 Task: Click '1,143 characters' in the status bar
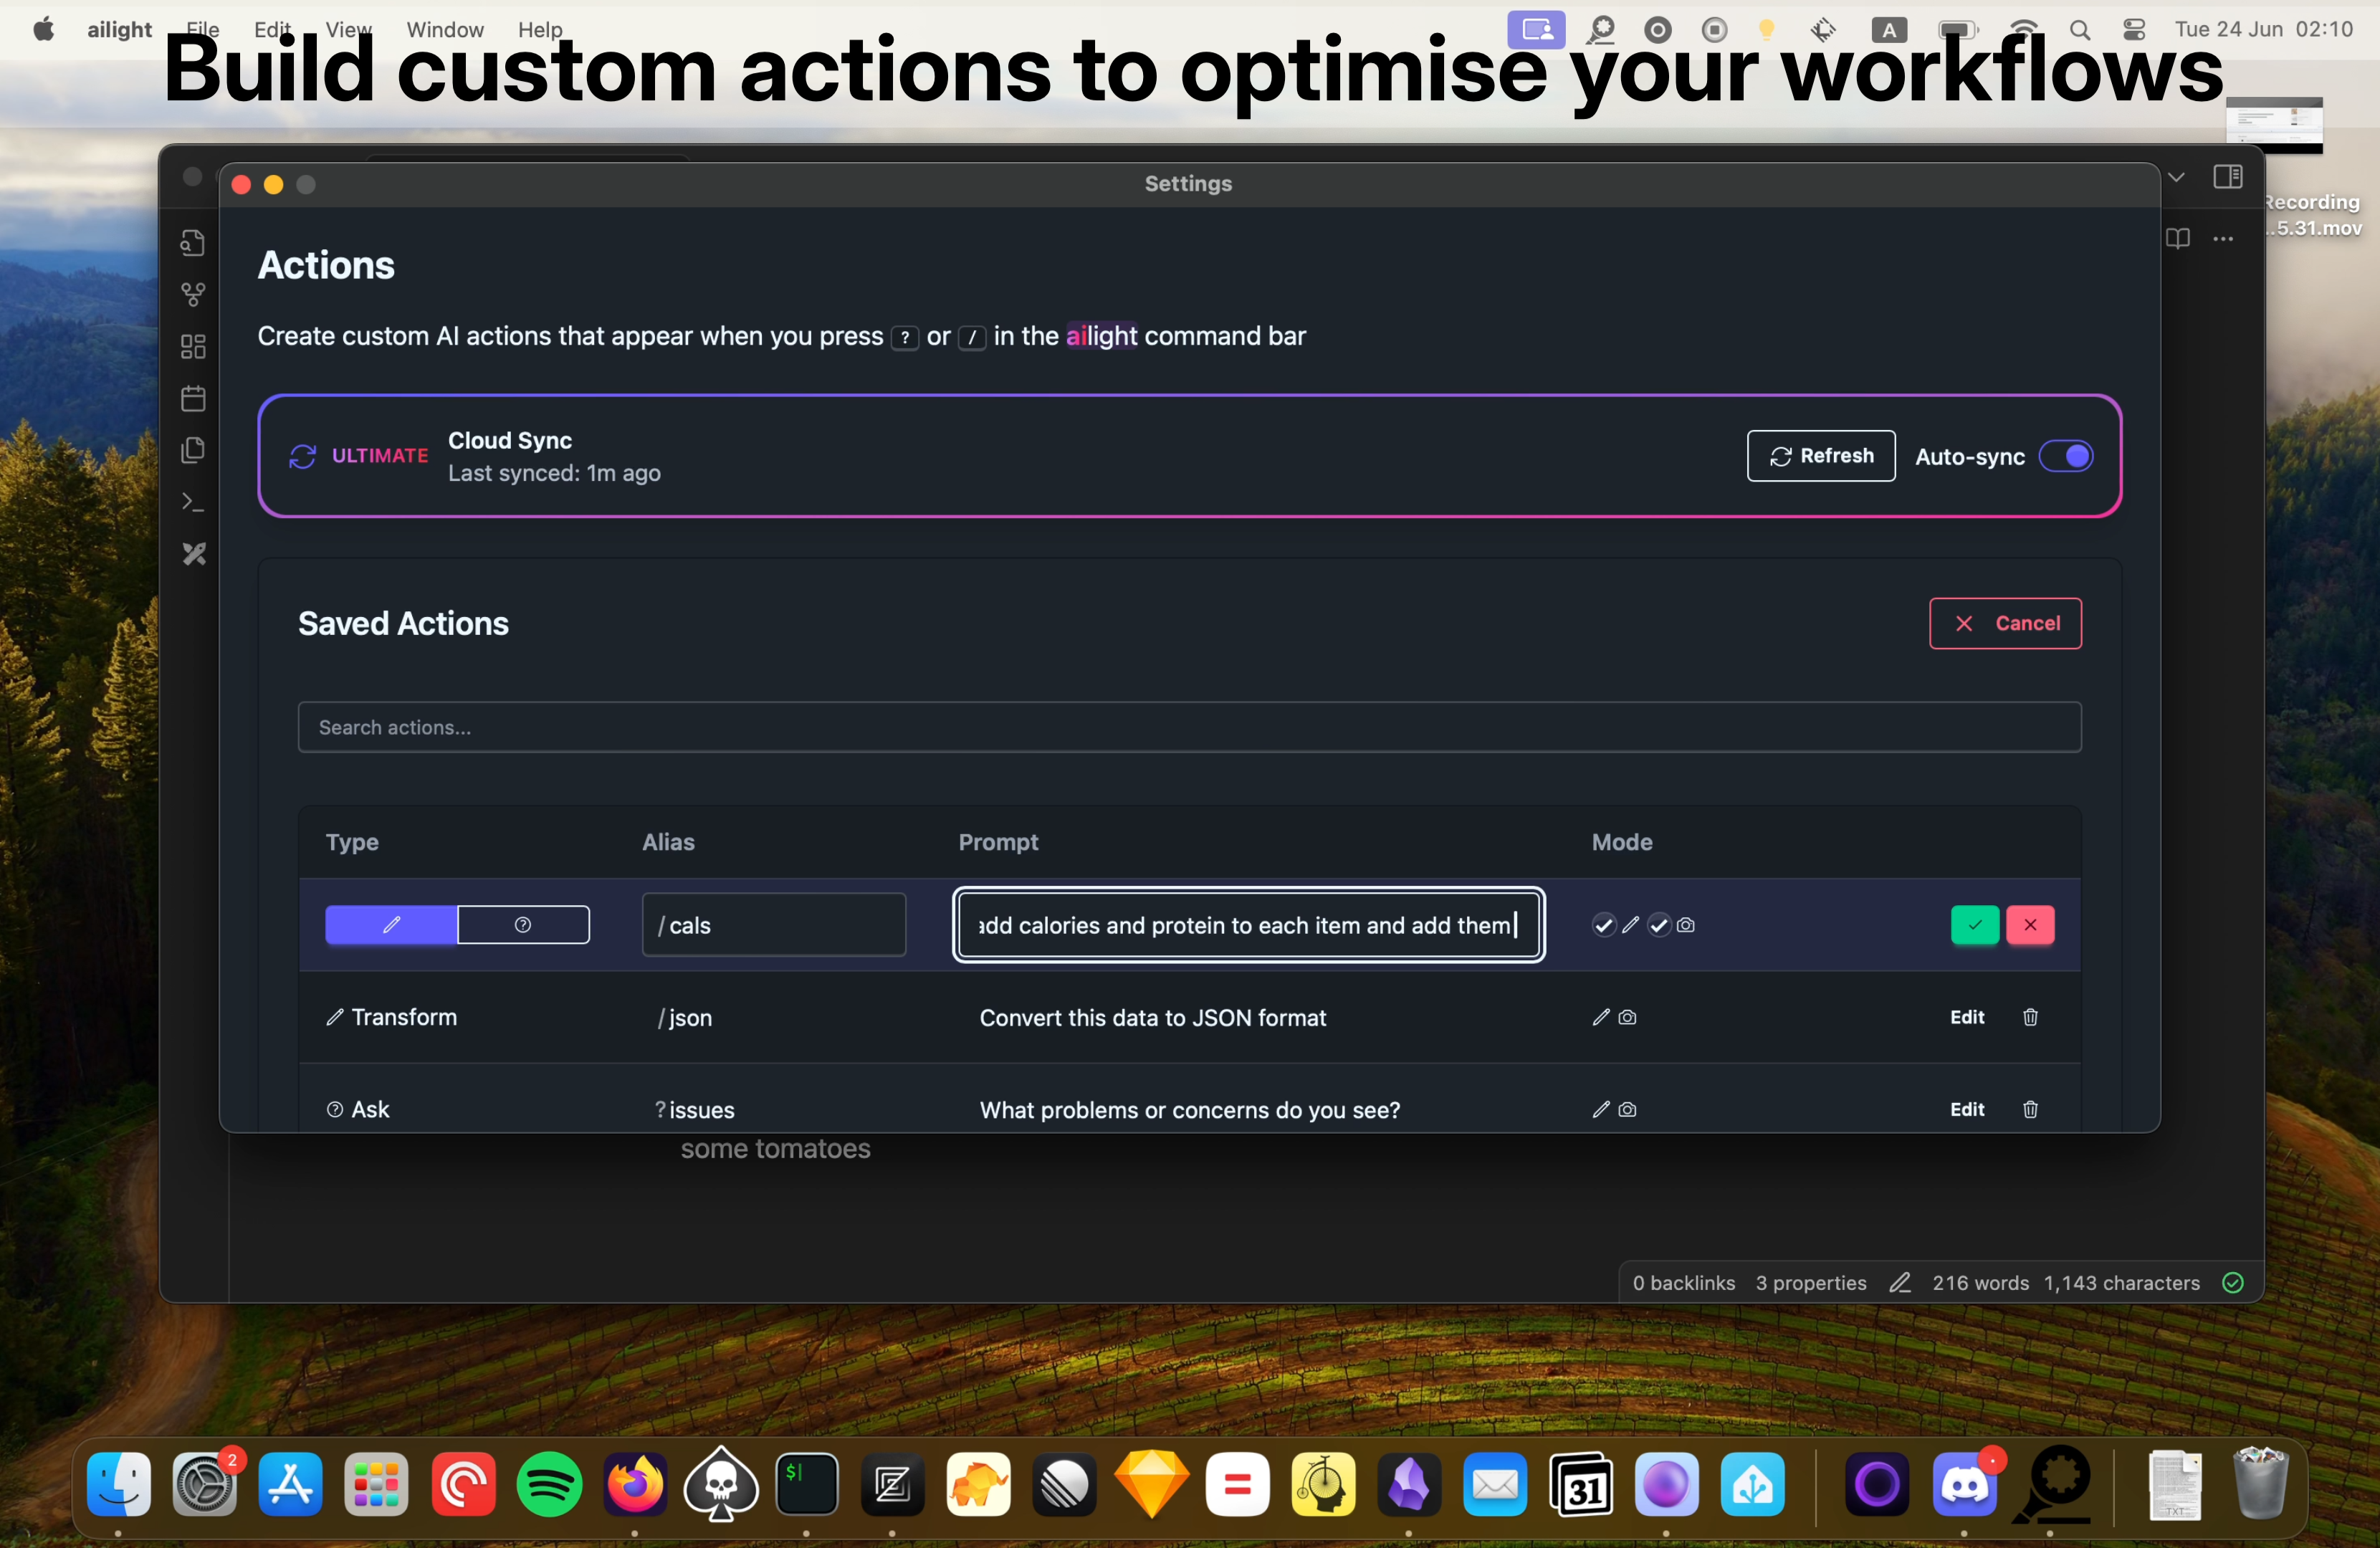[2121, 1283]
